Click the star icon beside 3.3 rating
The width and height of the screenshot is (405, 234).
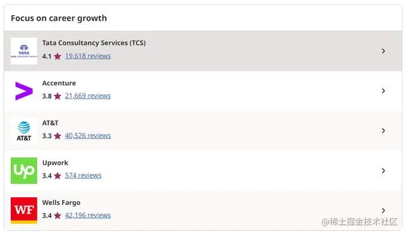pos(58,136)
